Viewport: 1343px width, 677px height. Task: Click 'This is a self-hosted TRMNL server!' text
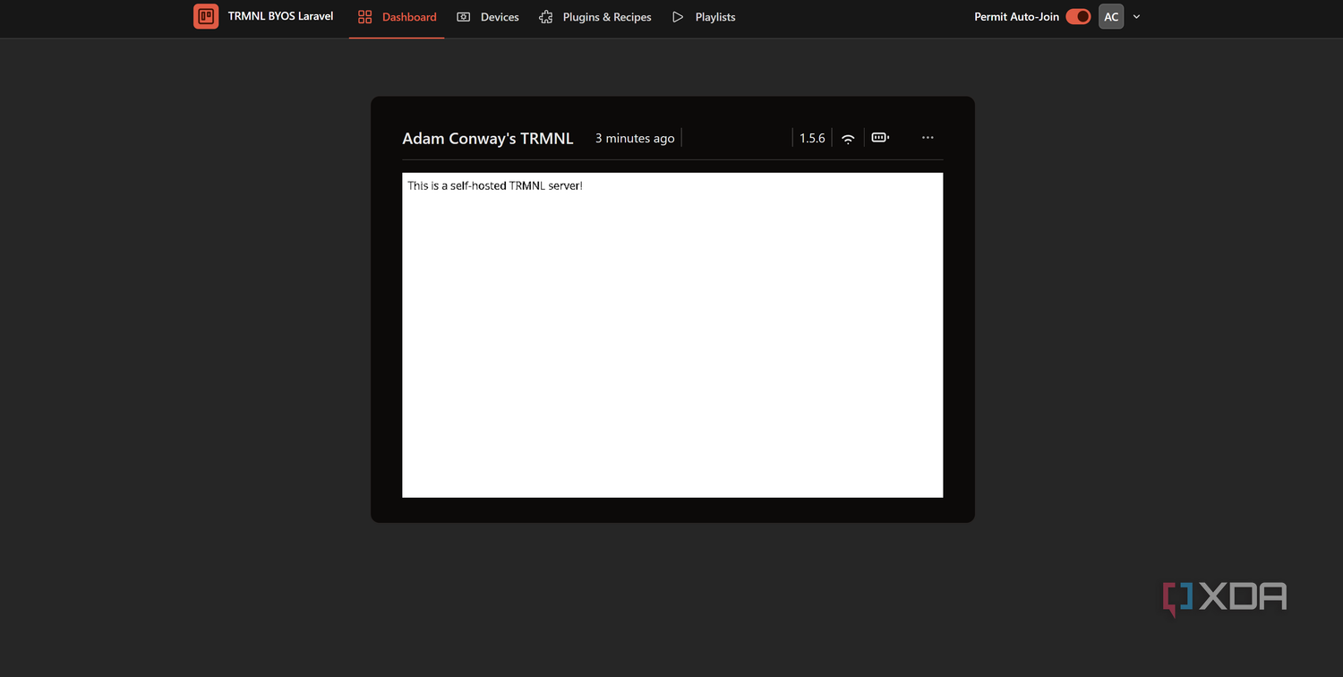[x=495, y=185]
